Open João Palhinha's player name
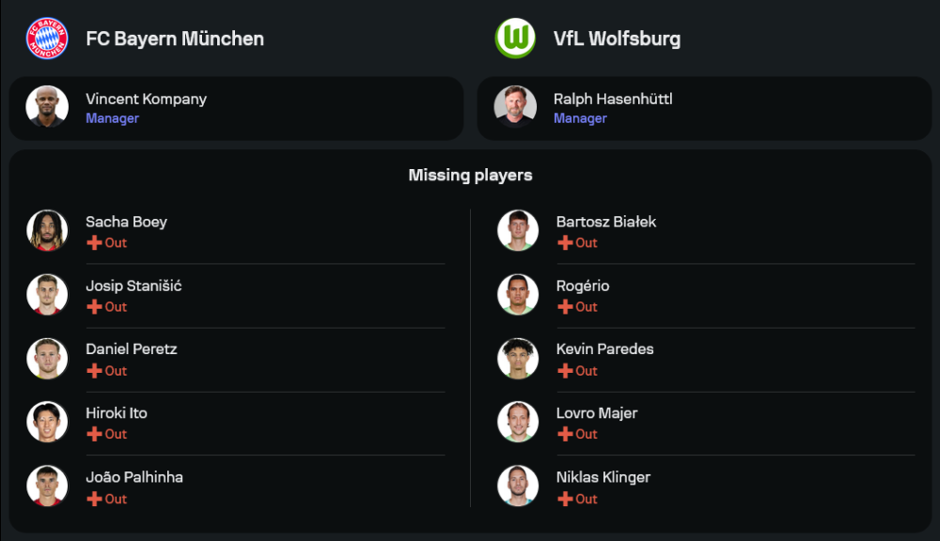 click(x=134, y=477)
